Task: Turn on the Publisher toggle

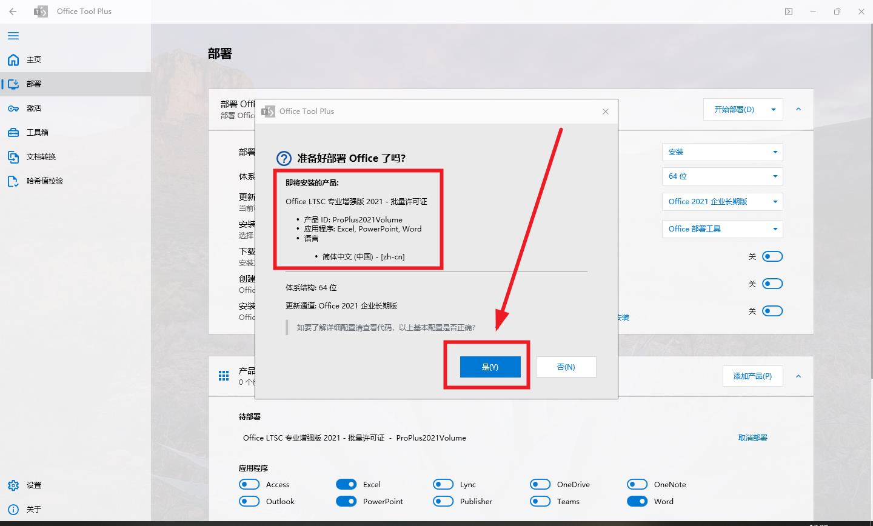Action: tap(443, 501)
